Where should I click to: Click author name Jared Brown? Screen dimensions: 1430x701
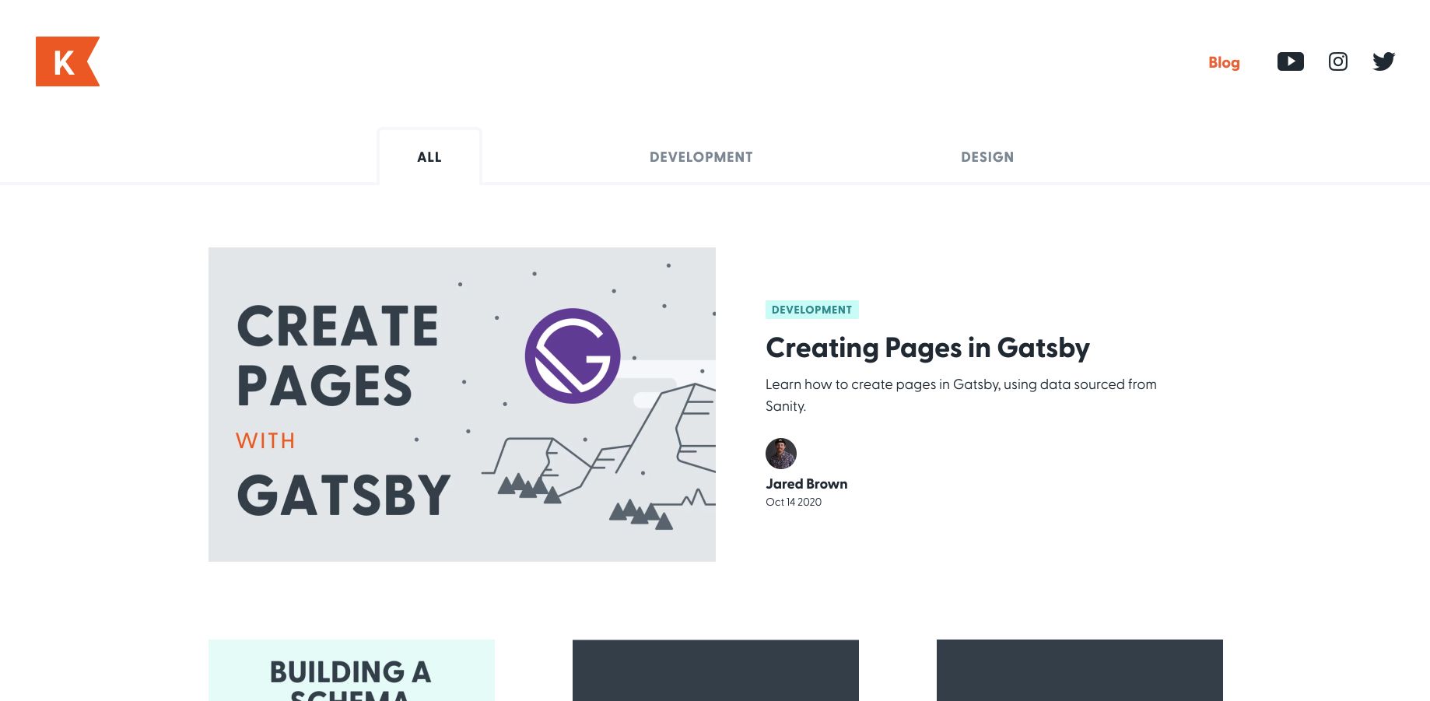[x=807, y=484]
